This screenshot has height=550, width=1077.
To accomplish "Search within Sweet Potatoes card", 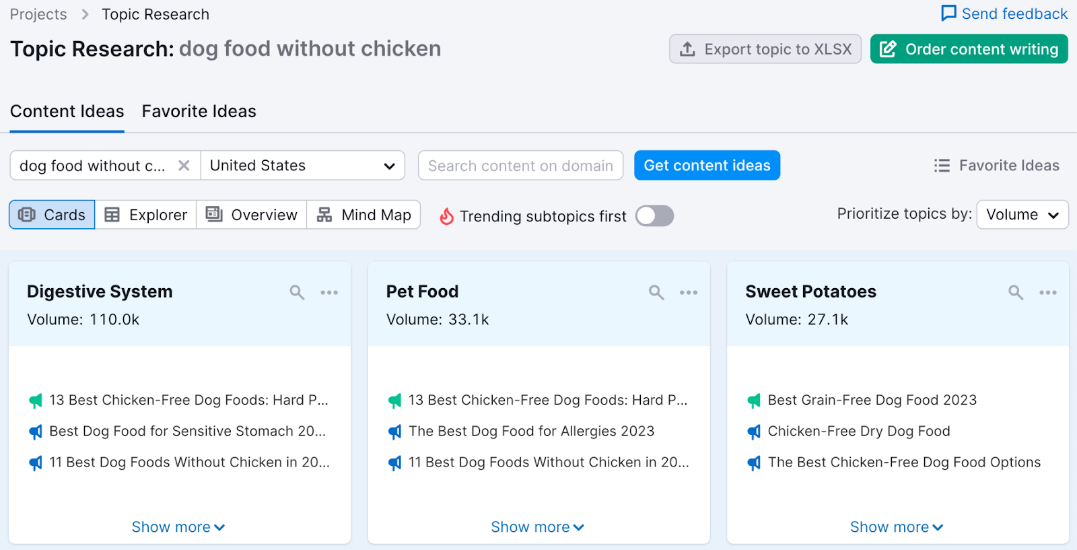I will pyautogui.click(x=1016, y=292).
